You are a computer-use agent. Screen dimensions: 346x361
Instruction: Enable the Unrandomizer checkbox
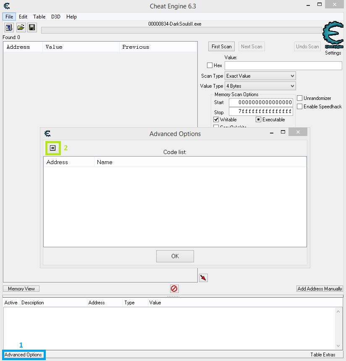(x=300, y=98)
